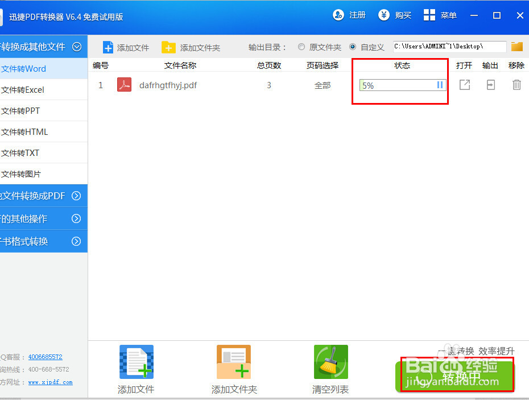Select 文件转PPT in the sidebar
The height and width of the screenshot is (400, 529).
(x=44, y=111)
